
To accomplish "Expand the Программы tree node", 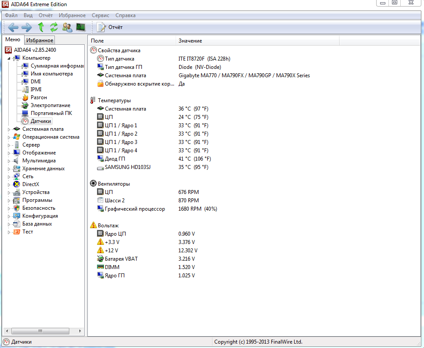I will click(9, 201).
